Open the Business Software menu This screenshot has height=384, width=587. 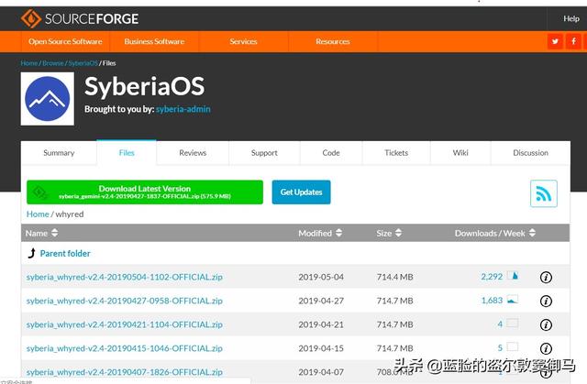point(154,41)
